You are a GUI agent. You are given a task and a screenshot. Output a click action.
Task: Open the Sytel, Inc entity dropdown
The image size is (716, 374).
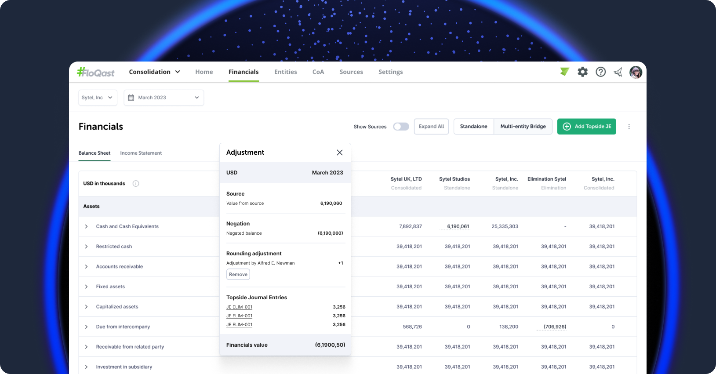[98, 98]
